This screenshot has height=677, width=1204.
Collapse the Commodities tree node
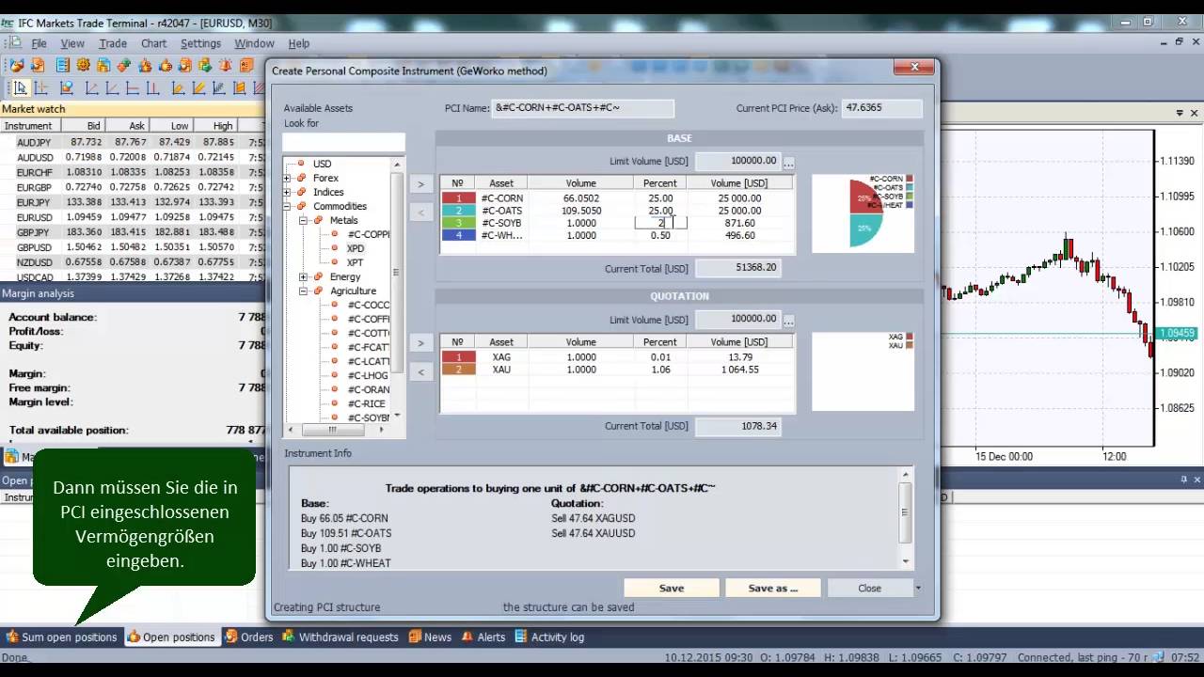click(x=288, y=206)
